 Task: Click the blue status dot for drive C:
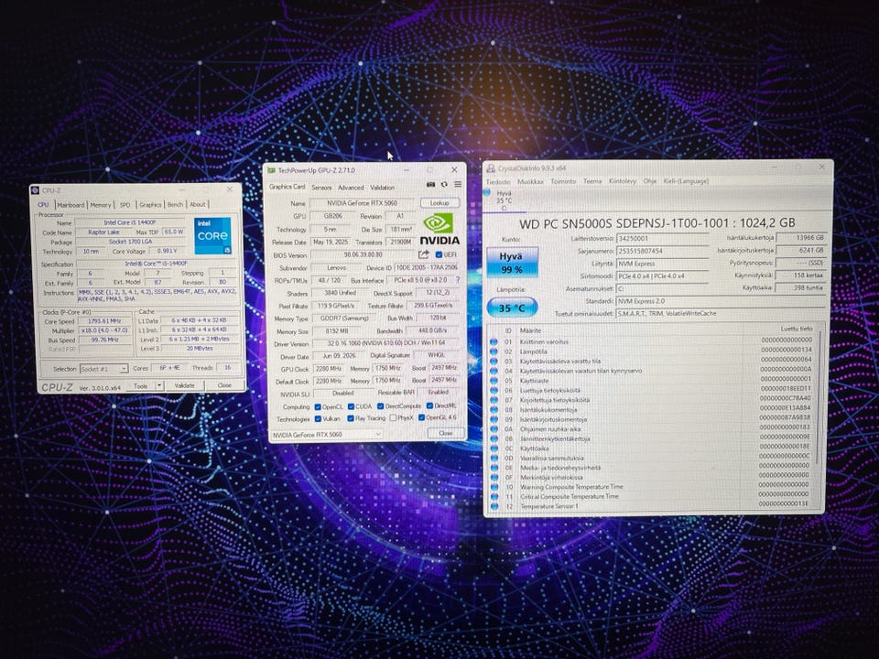[x=487, y=193]
